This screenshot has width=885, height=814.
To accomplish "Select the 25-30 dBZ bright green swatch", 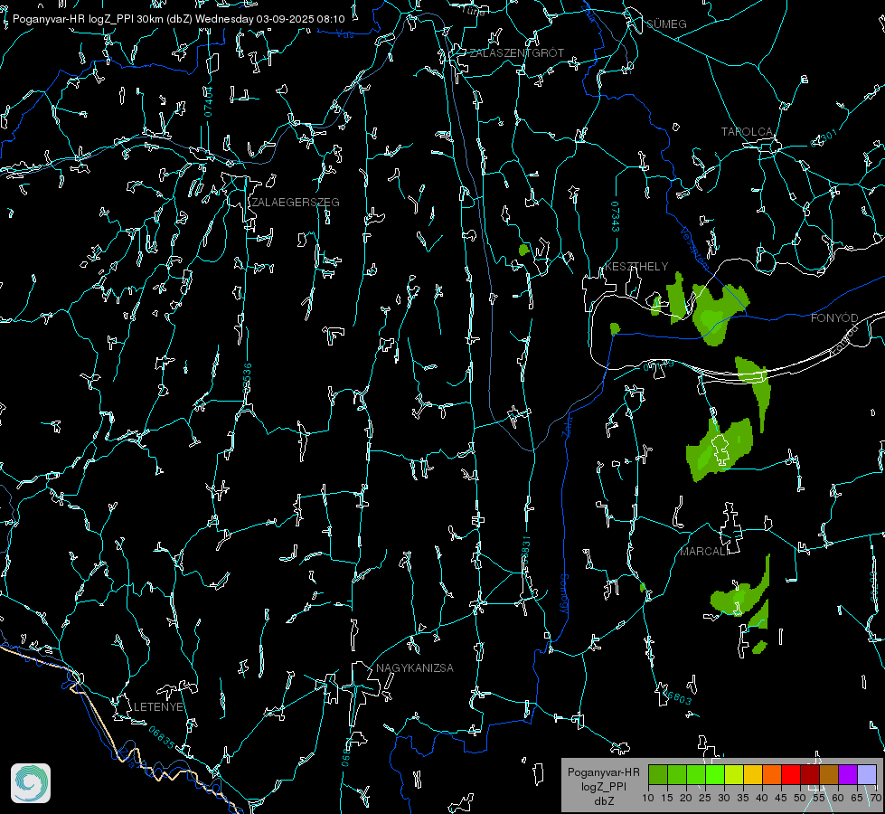I will pos(714,775).
